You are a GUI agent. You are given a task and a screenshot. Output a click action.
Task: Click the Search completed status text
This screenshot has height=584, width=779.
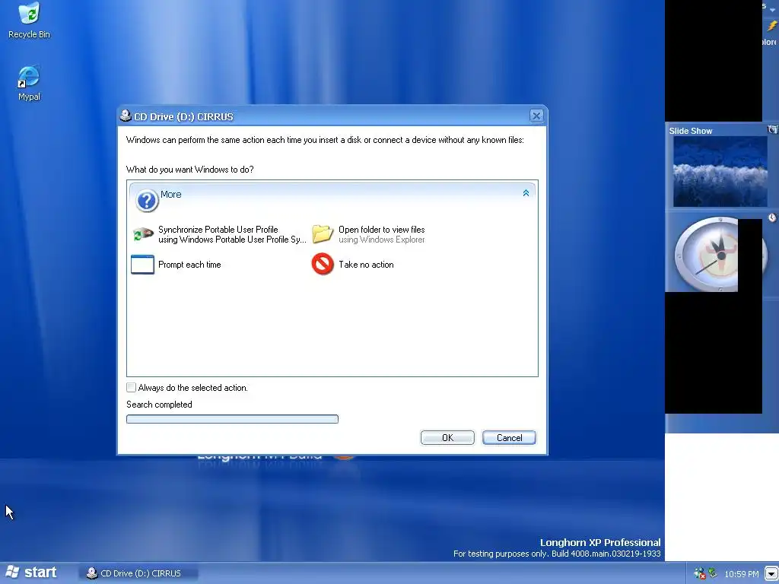click(159, 405)
